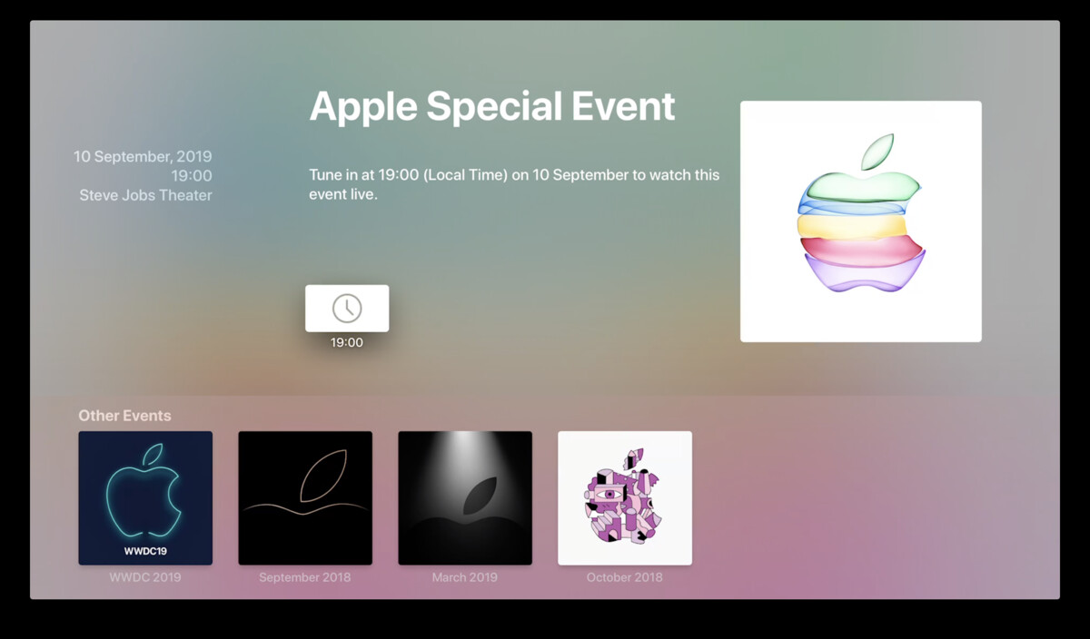The width and height of the screenshot is (1090, 639).
Task: Open the October 2018 event thumbnail
Action: coord(625,498)
